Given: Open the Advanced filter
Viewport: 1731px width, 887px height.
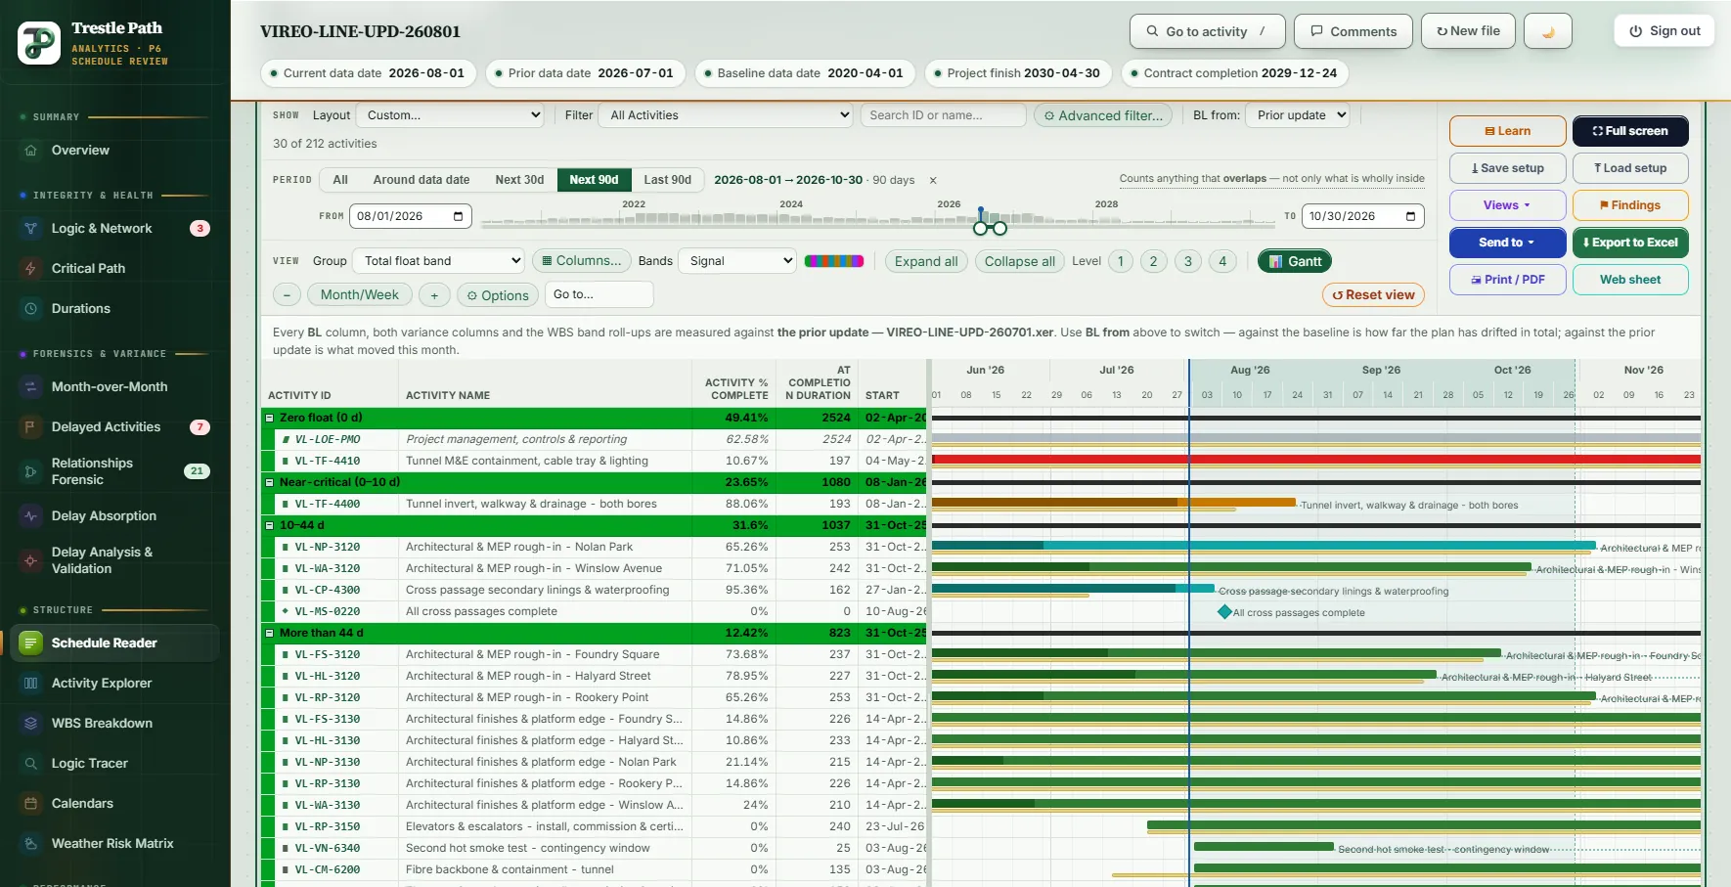Looking at the screenshot, I should (1104, 115).
